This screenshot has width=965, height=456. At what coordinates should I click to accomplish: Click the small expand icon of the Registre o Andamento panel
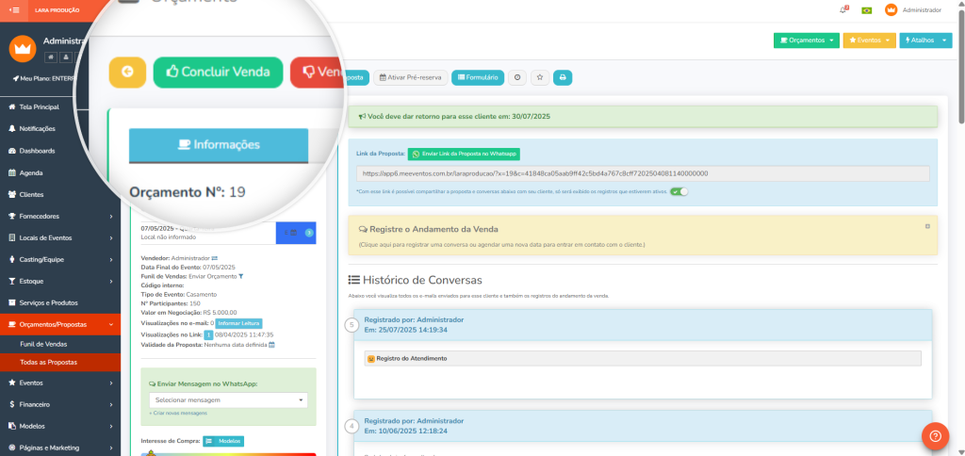coord(927,226)
